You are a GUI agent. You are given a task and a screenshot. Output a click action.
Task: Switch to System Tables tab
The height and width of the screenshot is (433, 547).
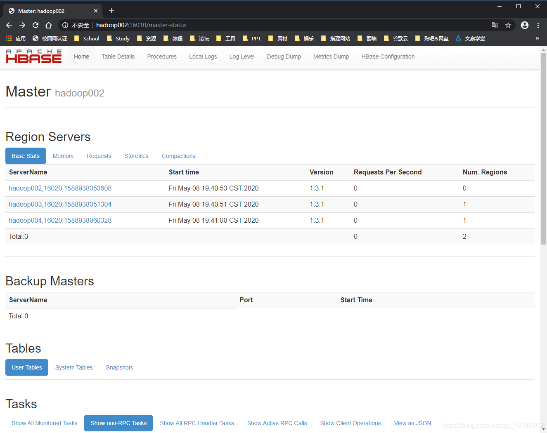[74, 367]
